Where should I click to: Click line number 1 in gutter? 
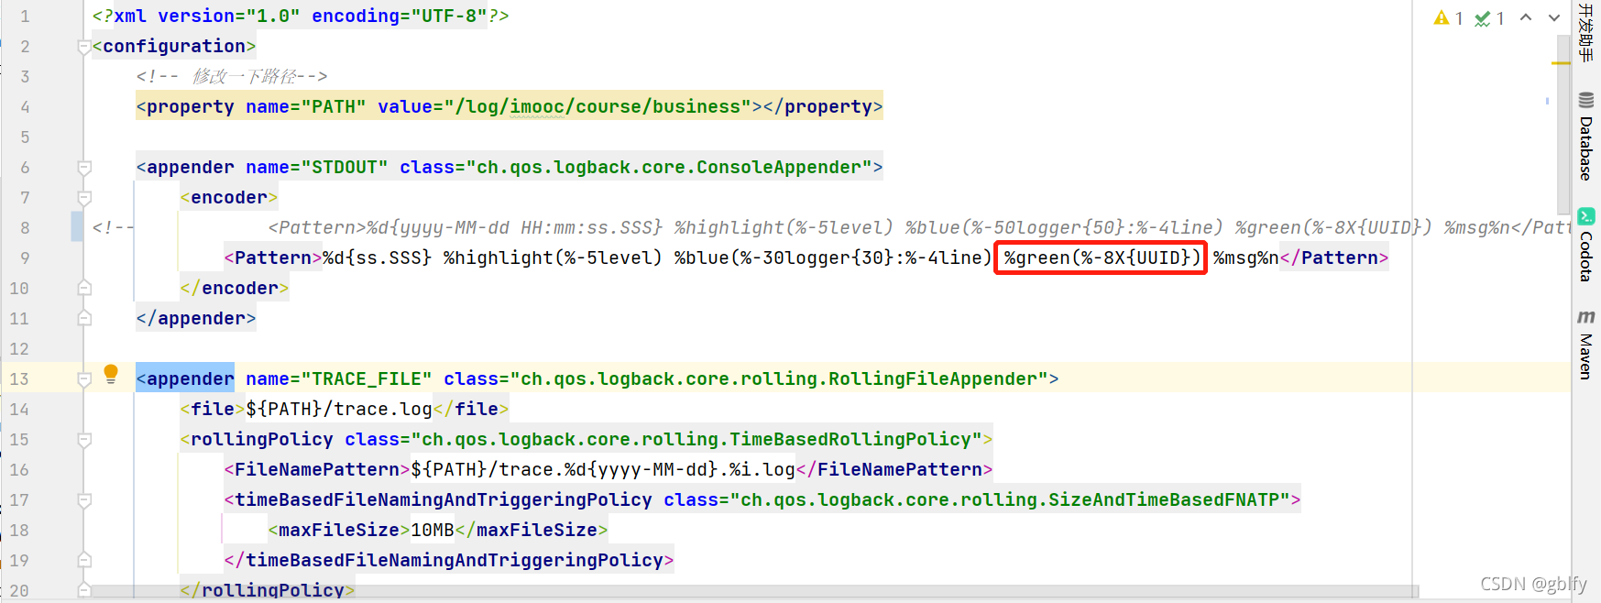[x=25, y=16]
